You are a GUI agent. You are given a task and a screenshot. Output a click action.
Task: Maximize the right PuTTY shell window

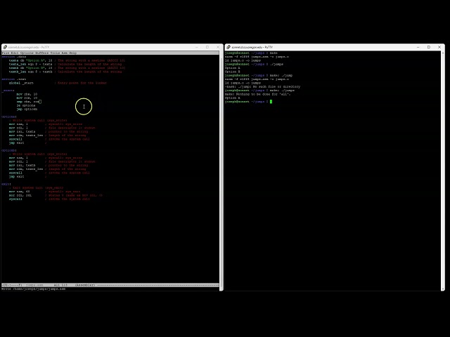430,47
